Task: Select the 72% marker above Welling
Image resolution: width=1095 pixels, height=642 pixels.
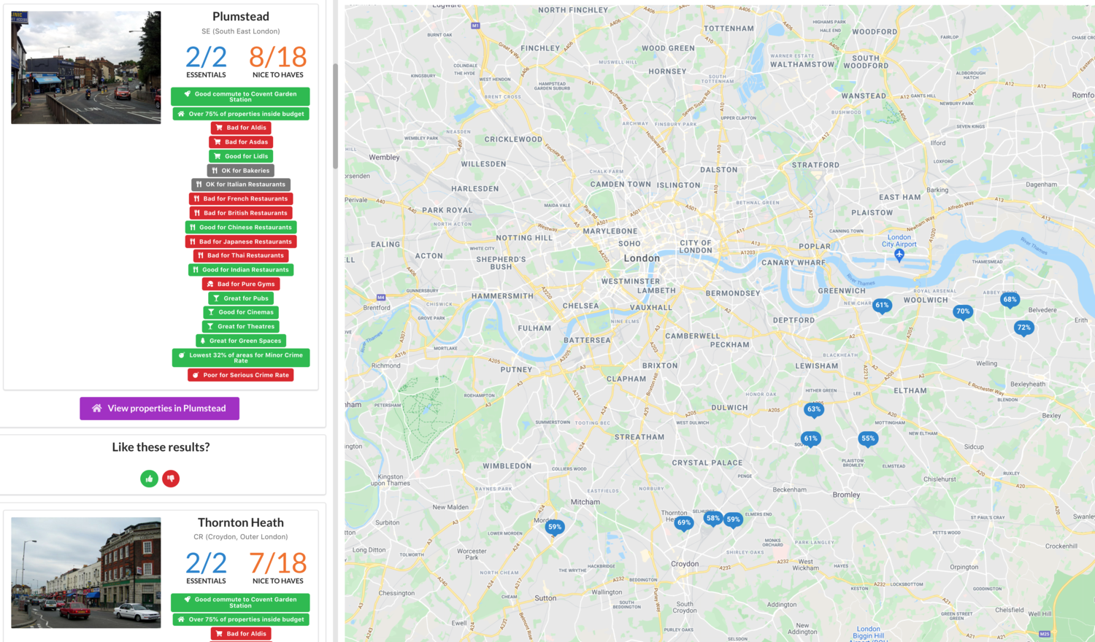Action: click(1024, 329)
